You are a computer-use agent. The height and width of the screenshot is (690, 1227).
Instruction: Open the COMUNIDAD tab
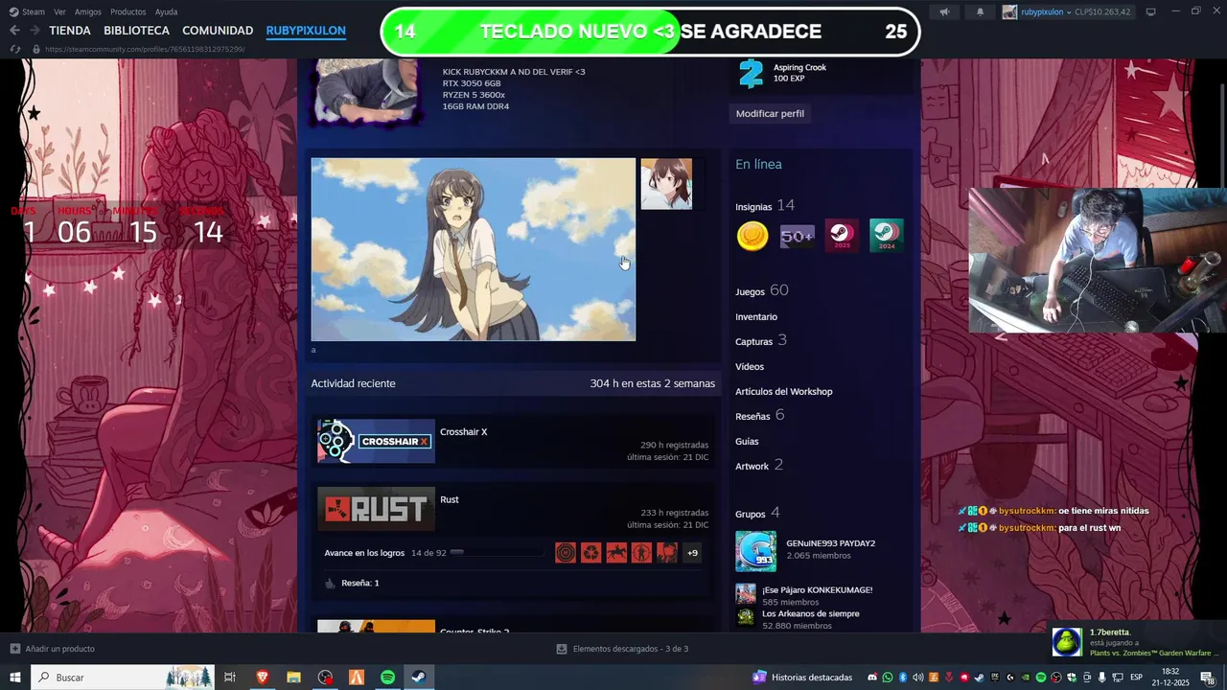(218, 31)
